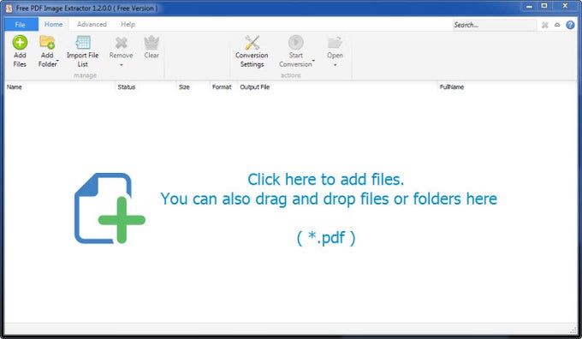Screen dimensions: 582x339
Task: Sort by the Status column header
Action: click(145, 86)
